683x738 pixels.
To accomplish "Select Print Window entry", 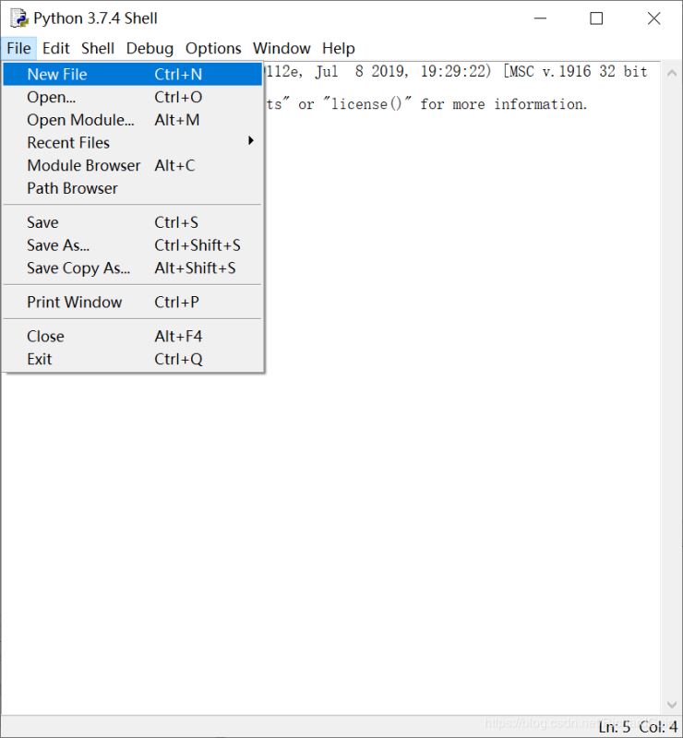I will (132, 303).
